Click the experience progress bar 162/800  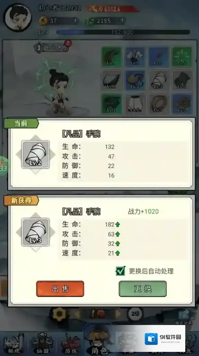tap(123, 32)
